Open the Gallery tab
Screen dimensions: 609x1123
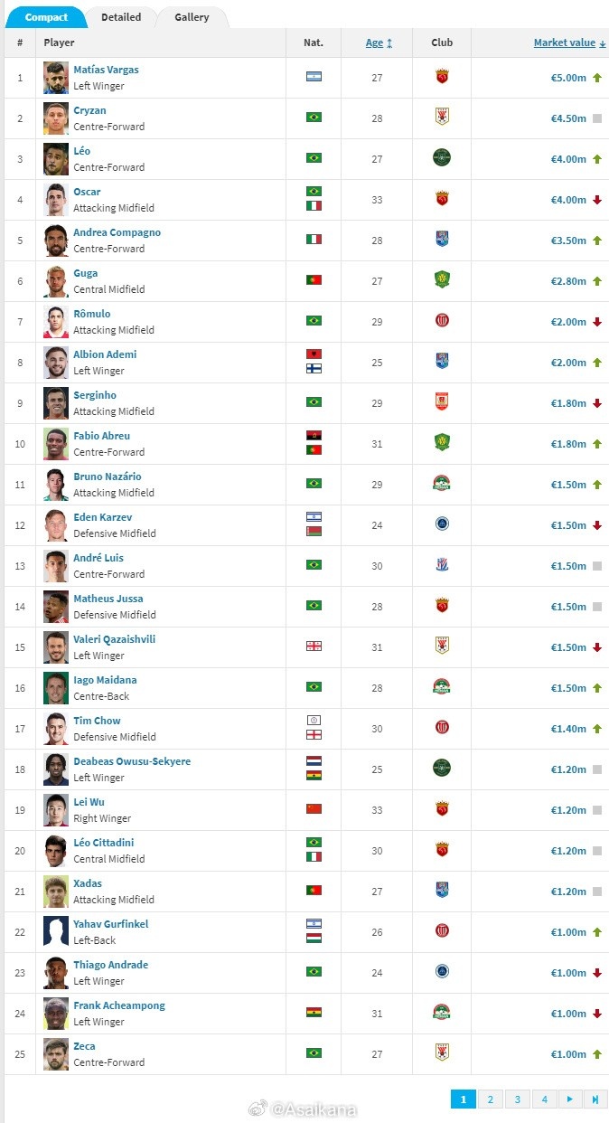coord(192,17)
